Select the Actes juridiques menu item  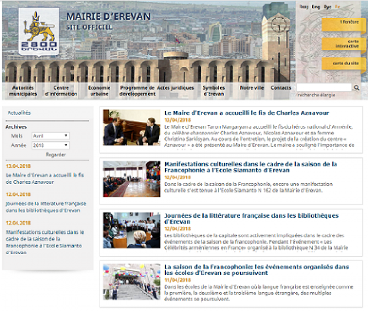pyautogui.click(x=176, y=88)
